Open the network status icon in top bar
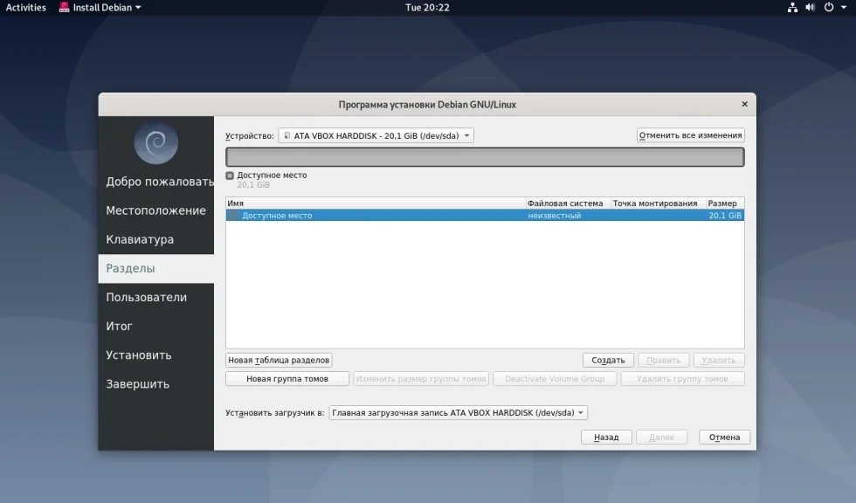Viewport: 856px width, 503px height. click(x=792, y=8)
